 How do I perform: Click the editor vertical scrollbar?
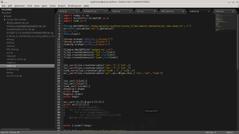(238, 42)
